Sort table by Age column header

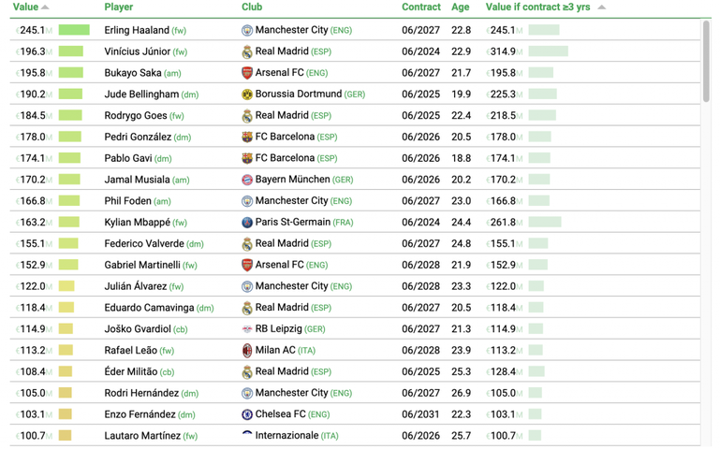click(x=460, y=7)
